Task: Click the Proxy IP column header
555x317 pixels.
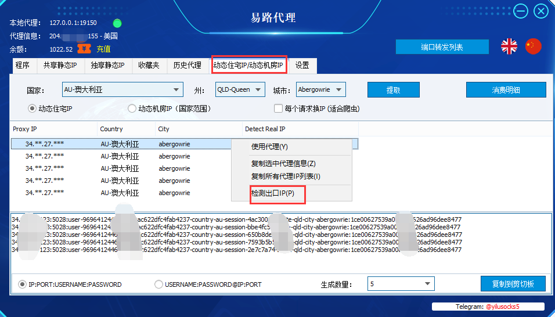Action: coord(54,129)
